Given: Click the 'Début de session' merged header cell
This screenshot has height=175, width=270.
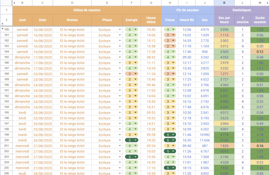Looking at the screenshot, I should 87,10.
